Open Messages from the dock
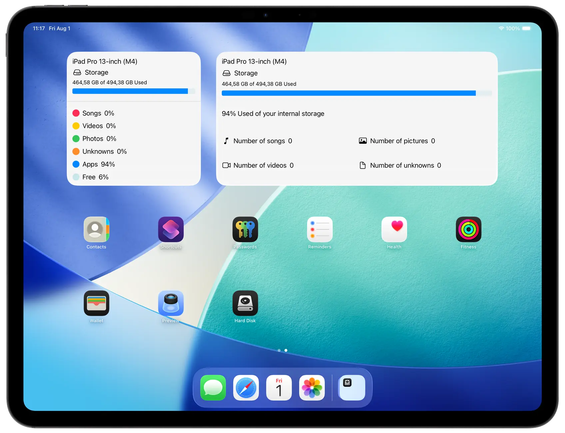 click(x=213, y=388)
